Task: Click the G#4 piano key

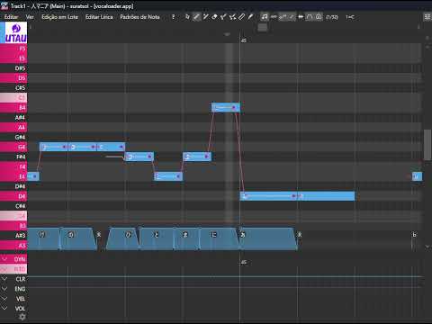Action: (x=13, y=137)
